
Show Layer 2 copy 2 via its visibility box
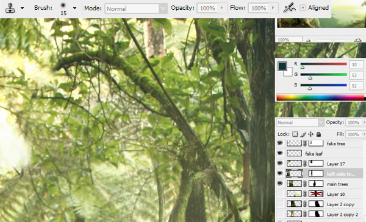click(280, 214)
